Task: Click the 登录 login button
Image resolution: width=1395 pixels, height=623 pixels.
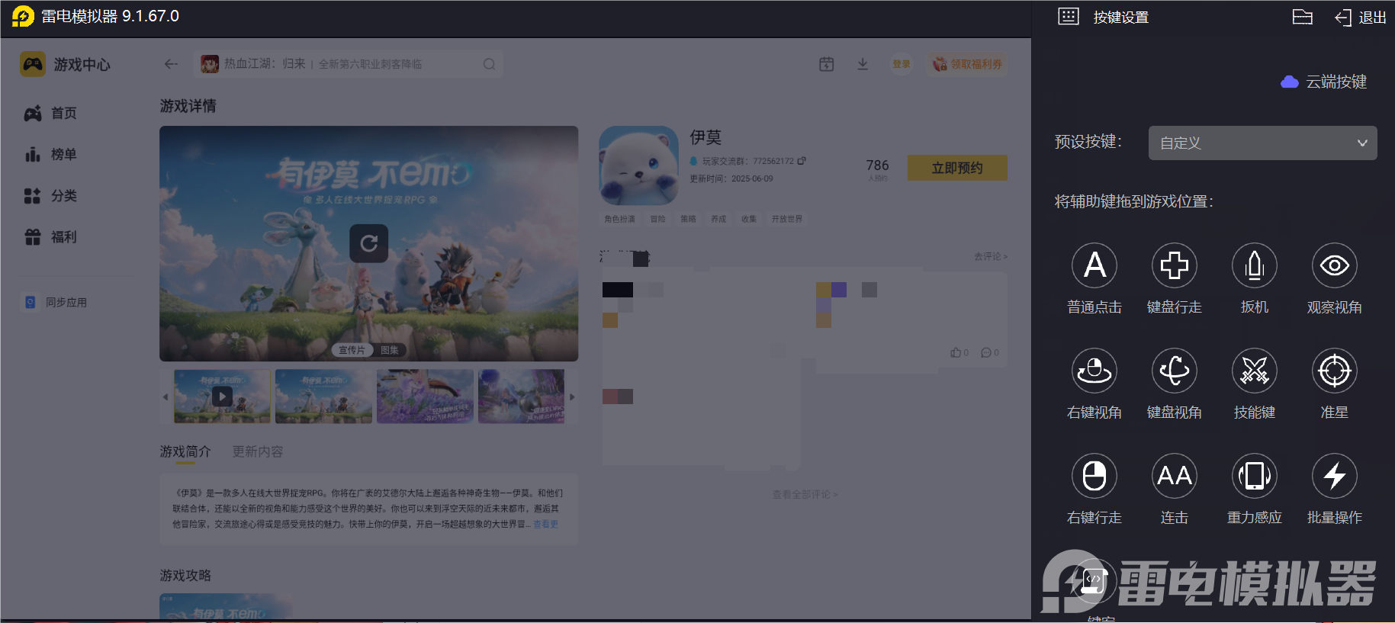Action: pos(902,64)
